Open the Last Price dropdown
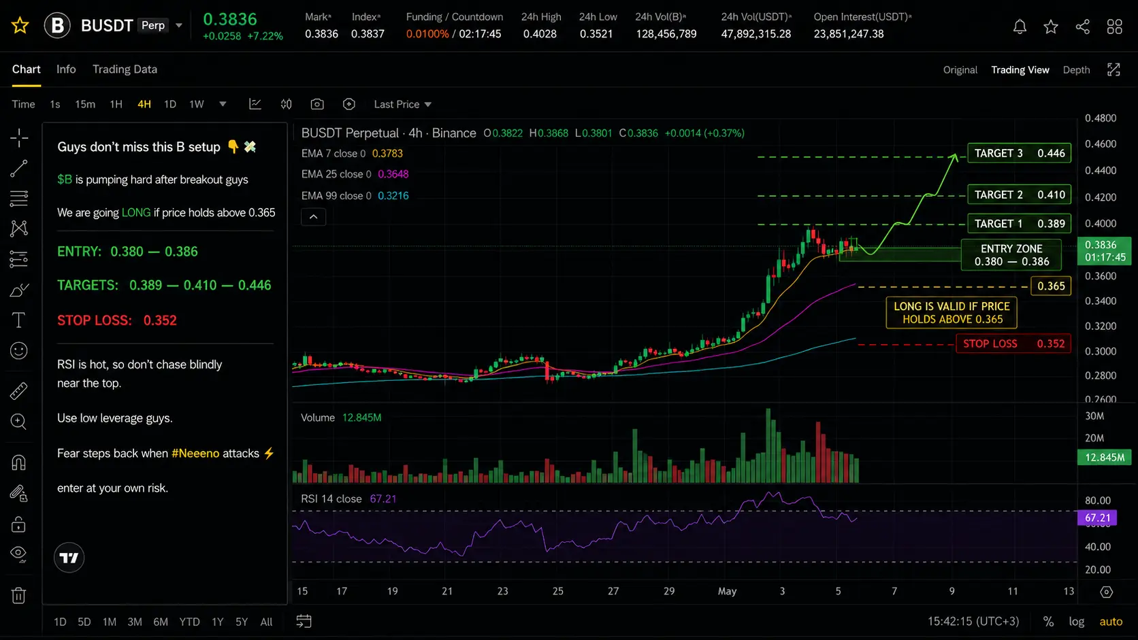The height and width of the screenshot is (640, 1138). tap(403, 104)
